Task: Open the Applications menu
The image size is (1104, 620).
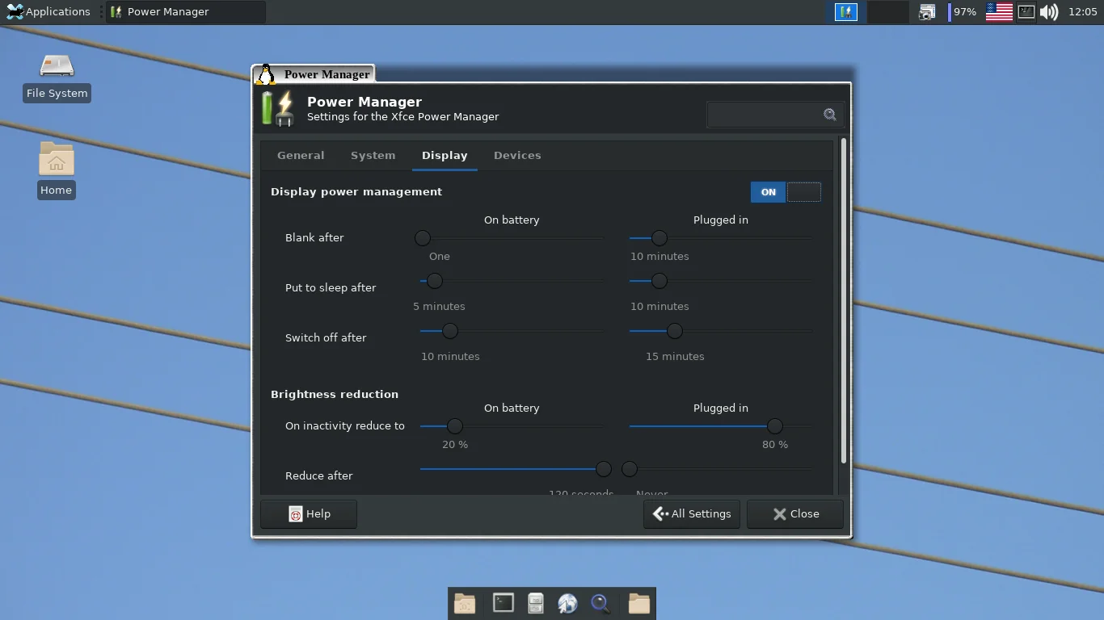Action: point(48,12)
